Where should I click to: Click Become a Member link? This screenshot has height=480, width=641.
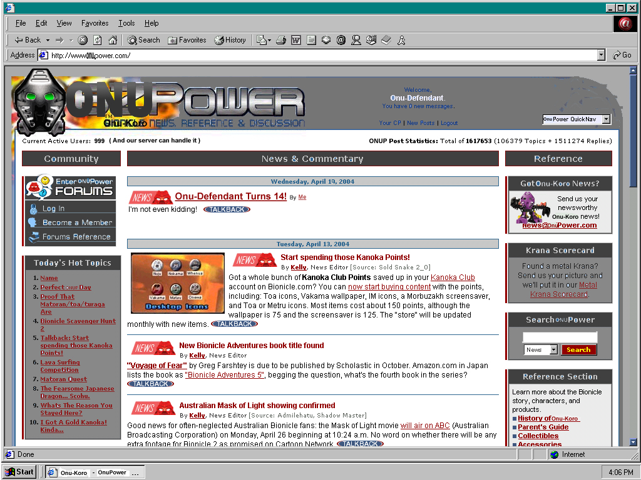[x=77, y=222]
